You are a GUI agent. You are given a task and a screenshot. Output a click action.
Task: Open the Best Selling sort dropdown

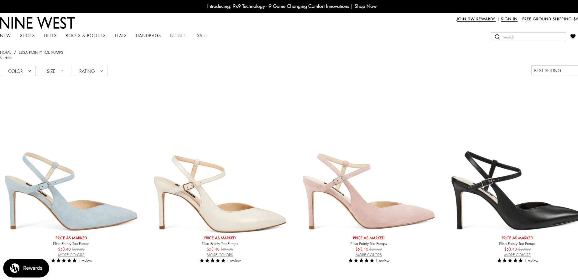pos(555,70)
